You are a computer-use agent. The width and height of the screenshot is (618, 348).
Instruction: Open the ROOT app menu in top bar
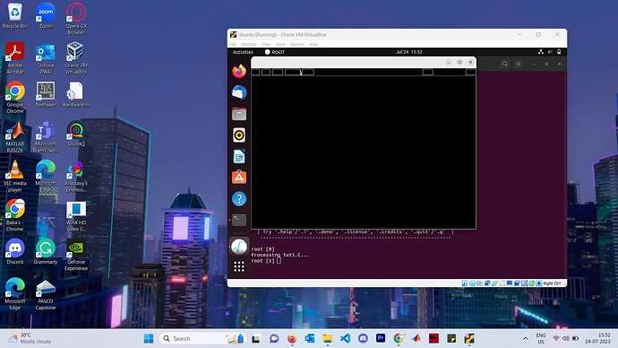point(275,52)
